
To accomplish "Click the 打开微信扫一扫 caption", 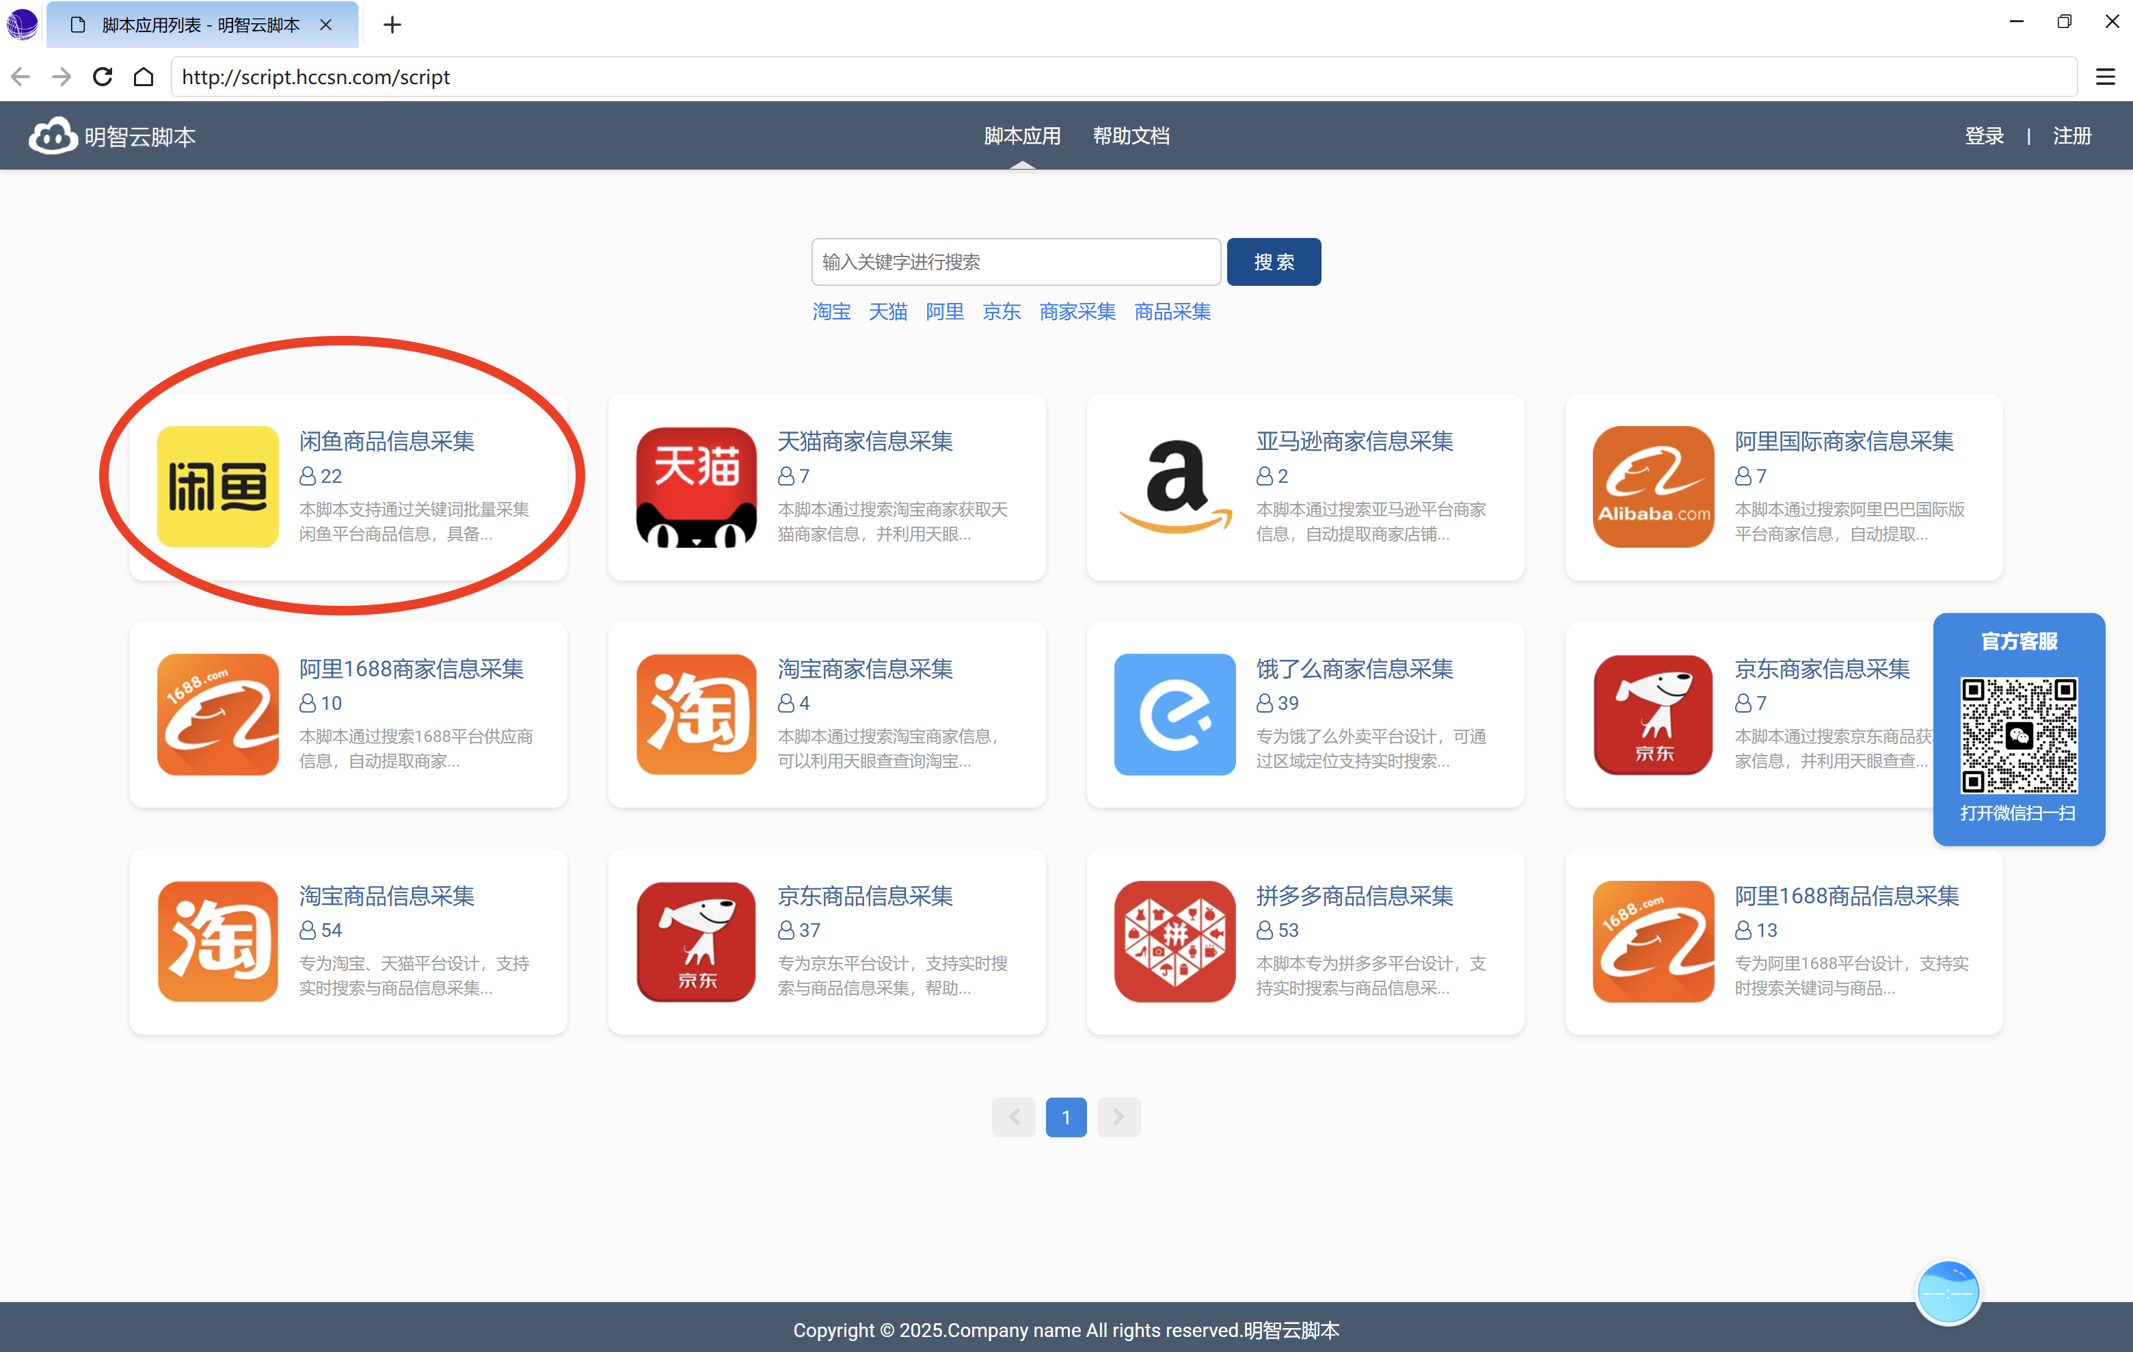I will (x=2018, y=813).
